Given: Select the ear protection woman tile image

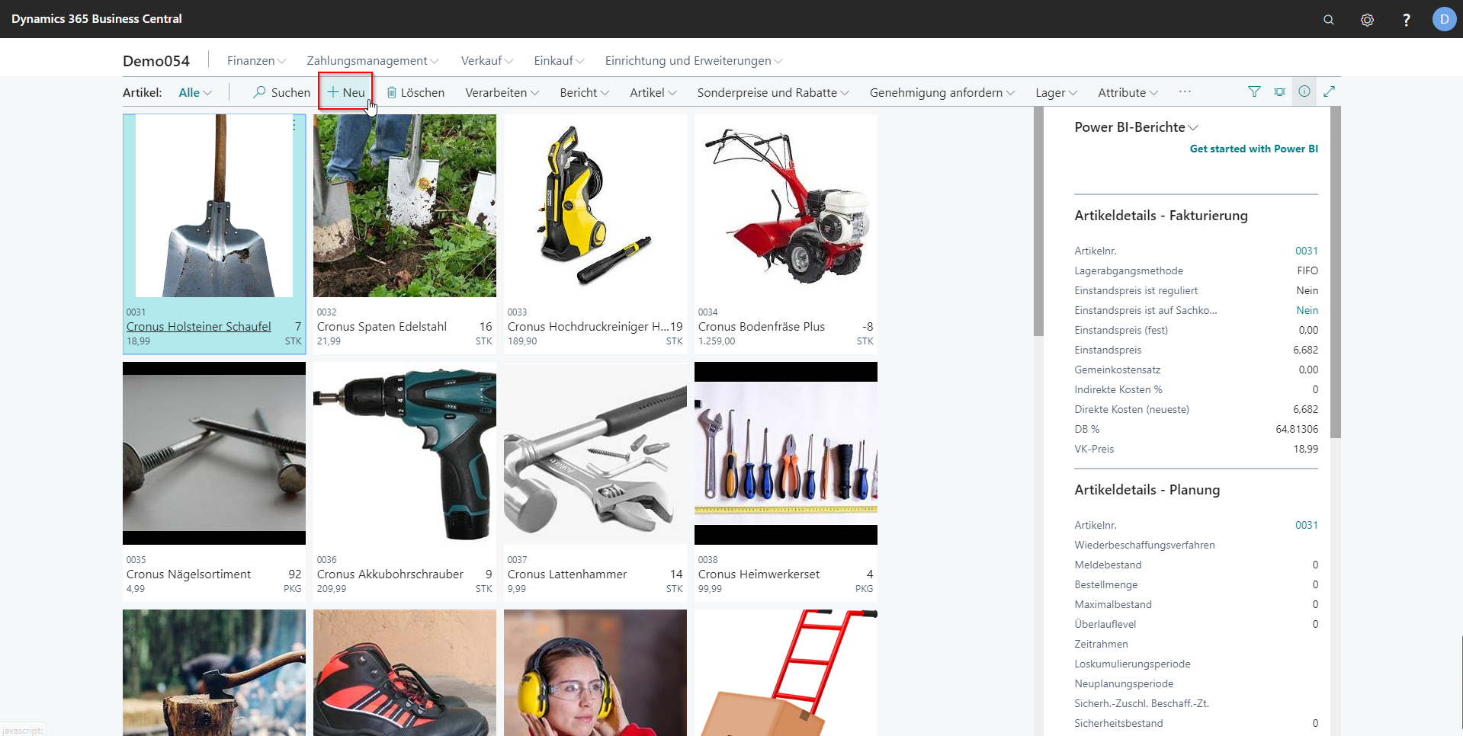Looking at the screenshot, I should click(595, 673).
